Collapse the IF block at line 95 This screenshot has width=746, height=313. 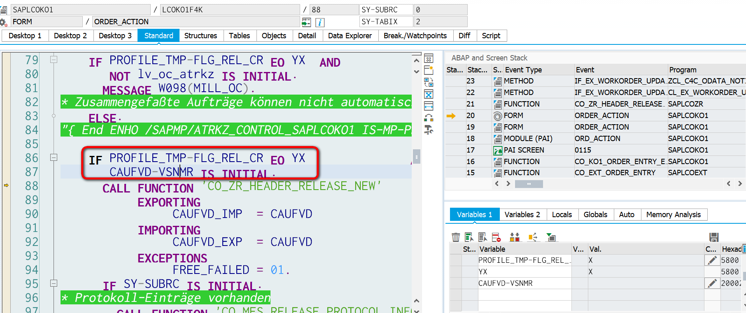pyautogui.click(x=54, y=283)
